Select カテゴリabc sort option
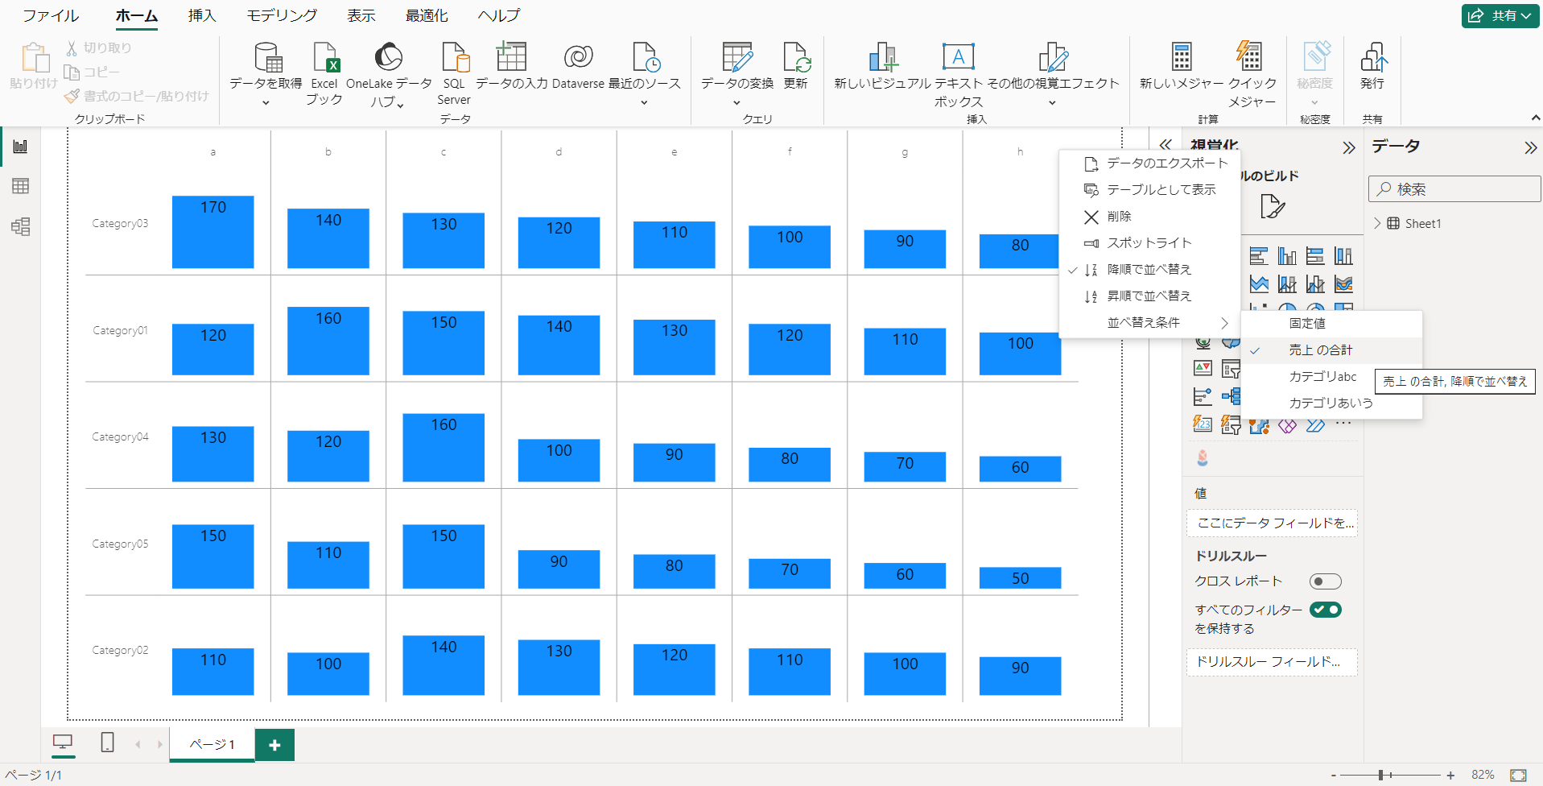The width and height of the screenshot is (1543, 786). (1331, 376)
